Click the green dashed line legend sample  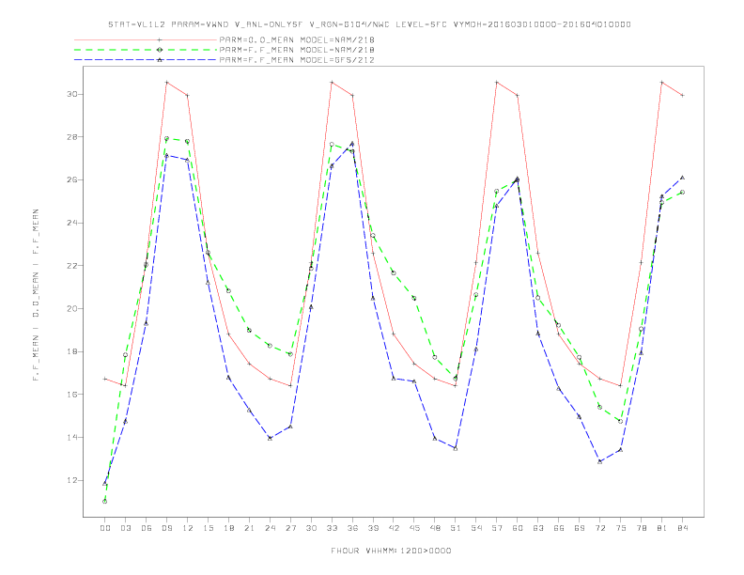tap(146, 50)
